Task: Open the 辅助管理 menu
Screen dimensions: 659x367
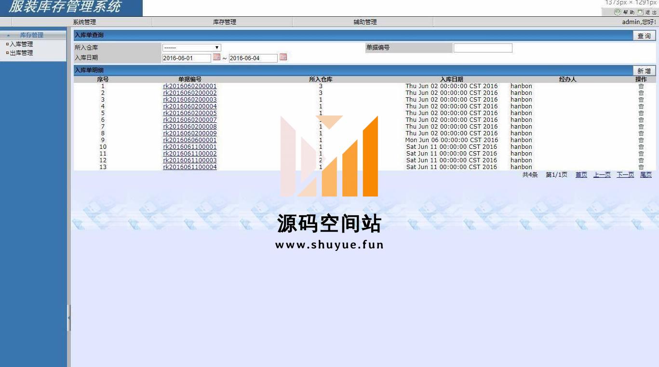Action: 365,22
